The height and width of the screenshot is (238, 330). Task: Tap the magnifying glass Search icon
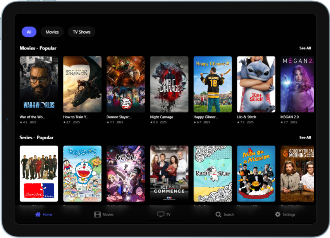pos(218,214)
